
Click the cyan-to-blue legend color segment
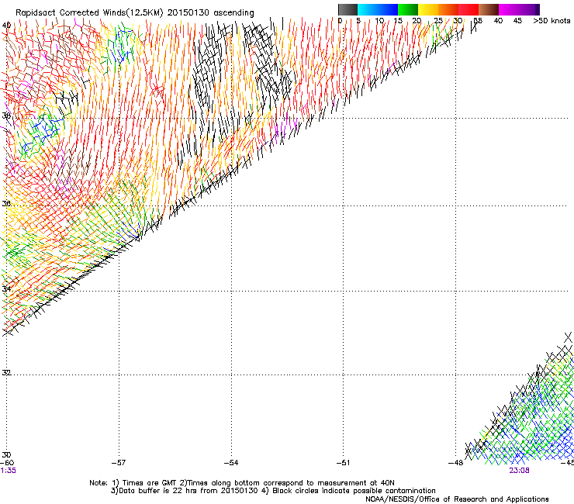378,9
